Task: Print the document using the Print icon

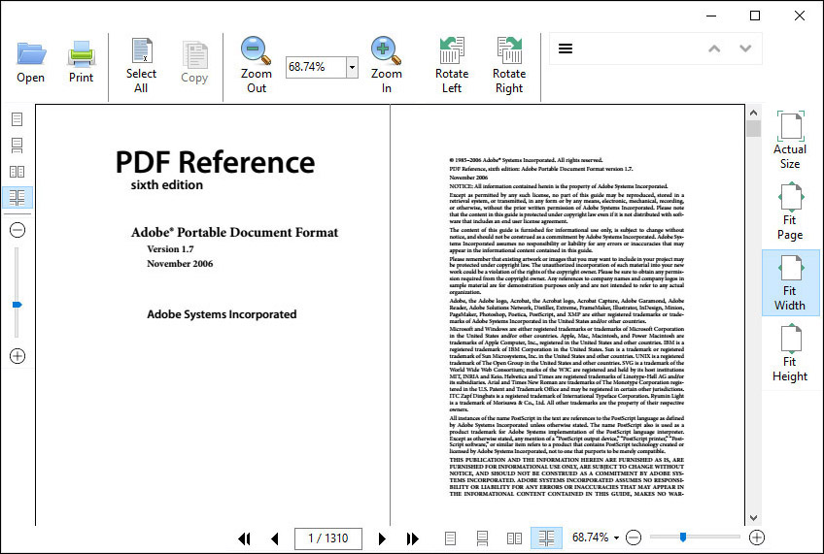Action: coord(81,62)
